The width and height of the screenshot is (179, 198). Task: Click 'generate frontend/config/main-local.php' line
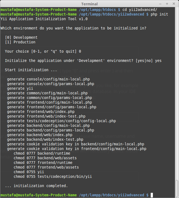tap(50, 103)
